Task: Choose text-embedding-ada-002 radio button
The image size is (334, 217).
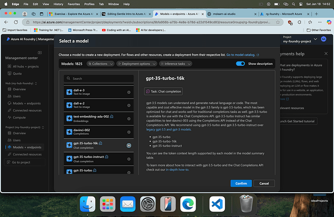Action: (129, 119)
